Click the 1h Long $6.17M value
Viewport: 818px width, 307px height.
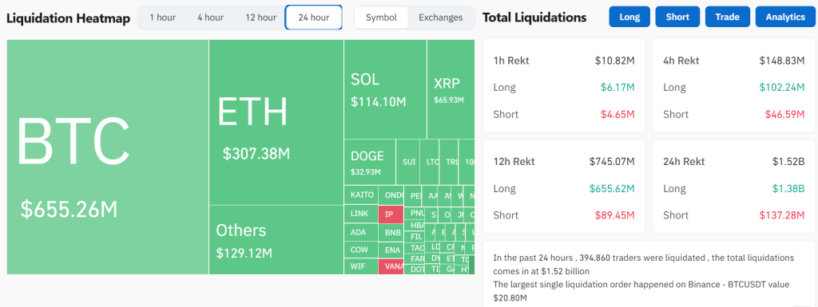617,88
